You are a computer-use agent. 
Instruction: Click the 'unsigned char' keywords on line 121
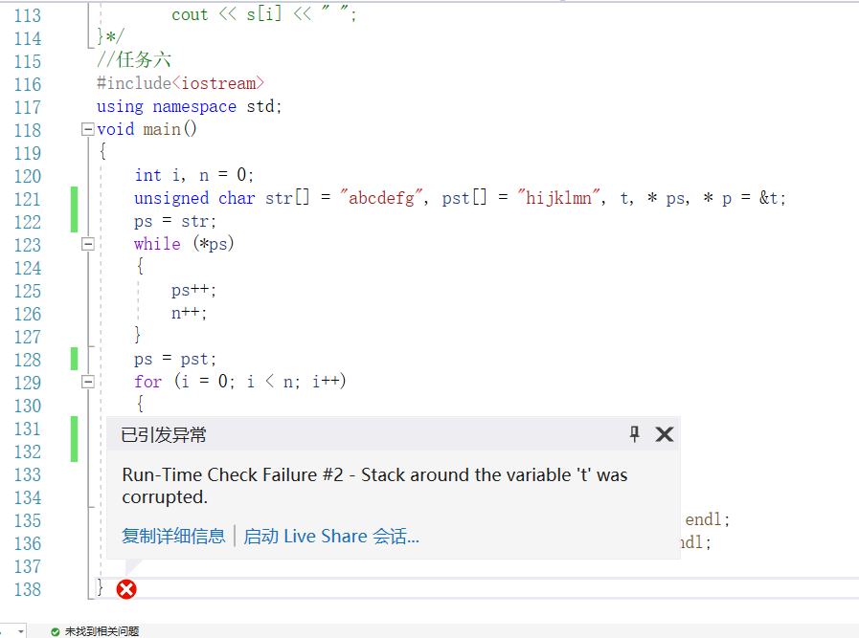click(194, 198)
